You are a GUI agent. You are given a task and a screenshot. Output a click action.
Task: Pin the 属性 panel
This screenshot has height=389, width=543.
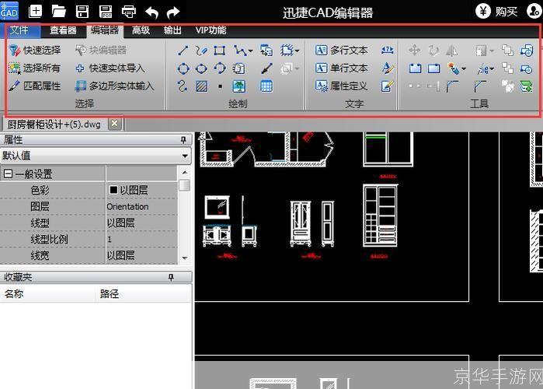183,140
